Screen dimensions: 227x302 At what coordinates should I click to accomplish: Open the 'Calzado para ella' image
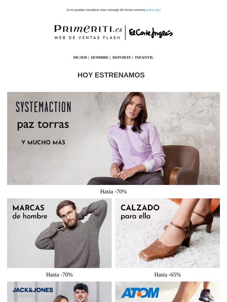tap(167, 233)
